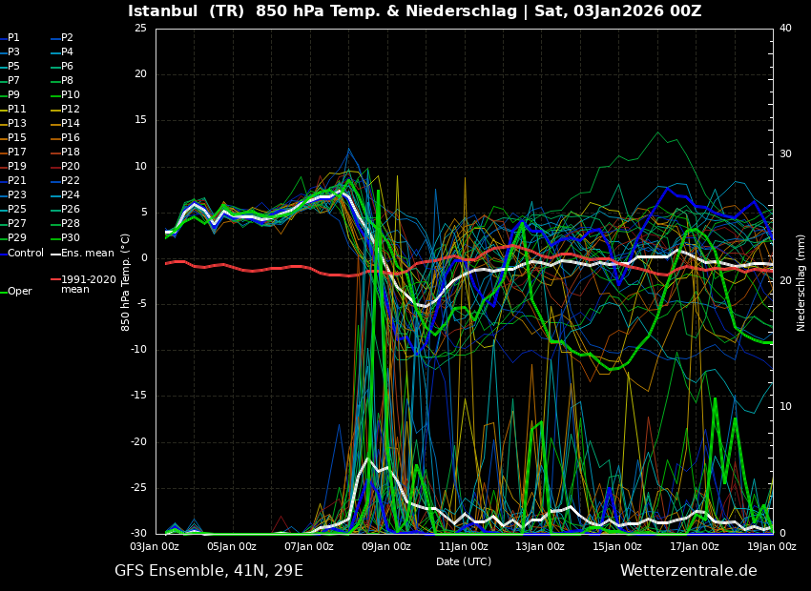Click the GFS Ensemble, 41N, 29E caption

208,571
